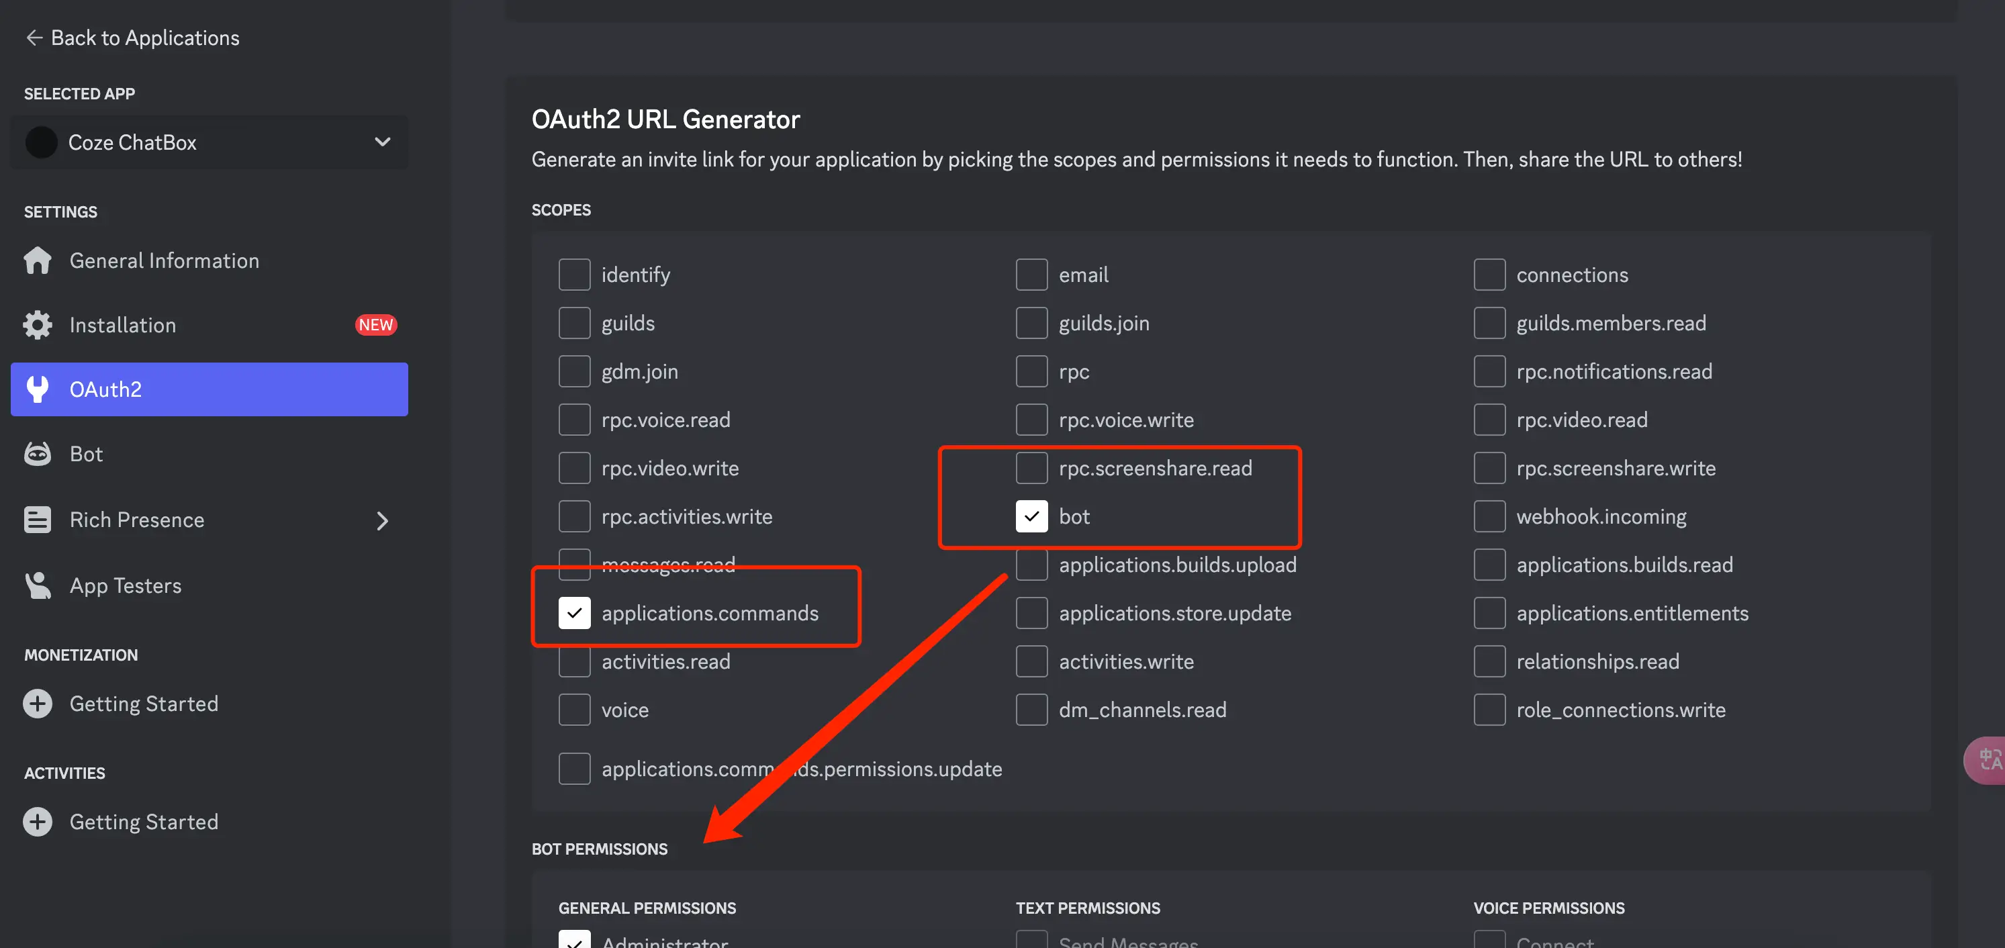
Task: Click the Monetization Getting Started plus icon
Action: (x=38, y=704)
